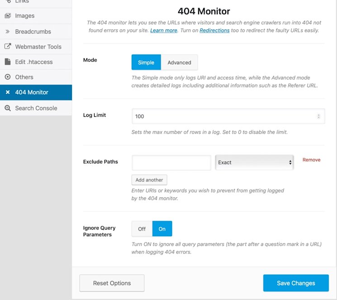Click the Images sidebar icon
The width and height of the screenshot is (337, 300).
coord(8,16)
